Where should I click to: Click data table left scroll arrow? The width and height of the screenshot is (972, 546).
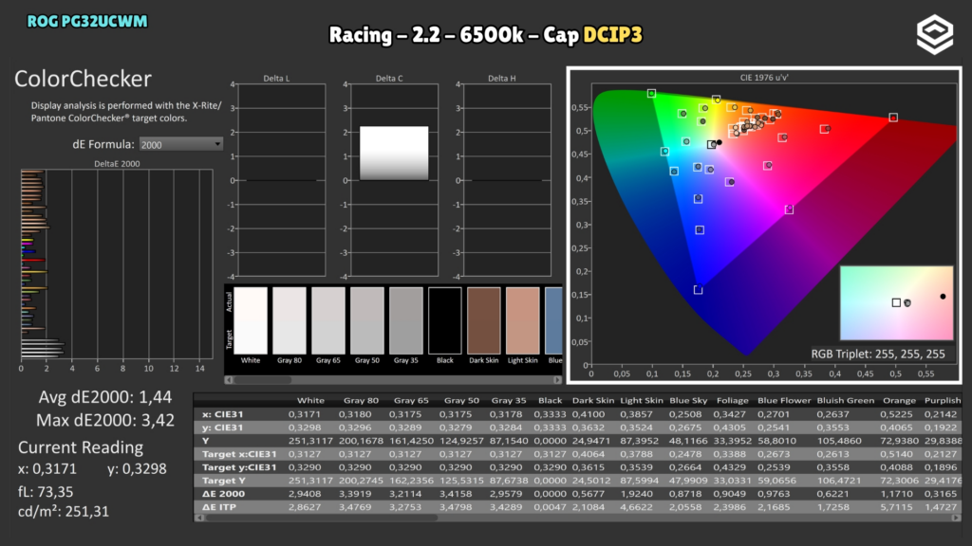tap(198, 519)
